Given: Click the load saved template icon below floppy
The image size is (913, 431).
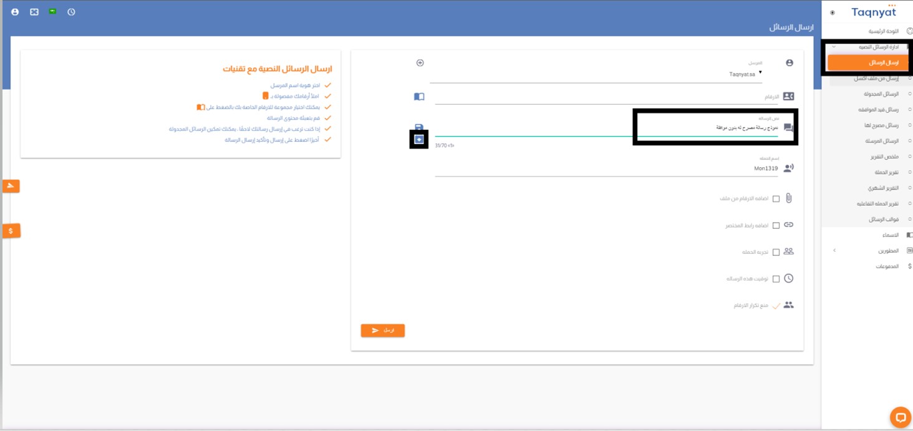Looking at the screenshot, I should click(x=419, y=140).
